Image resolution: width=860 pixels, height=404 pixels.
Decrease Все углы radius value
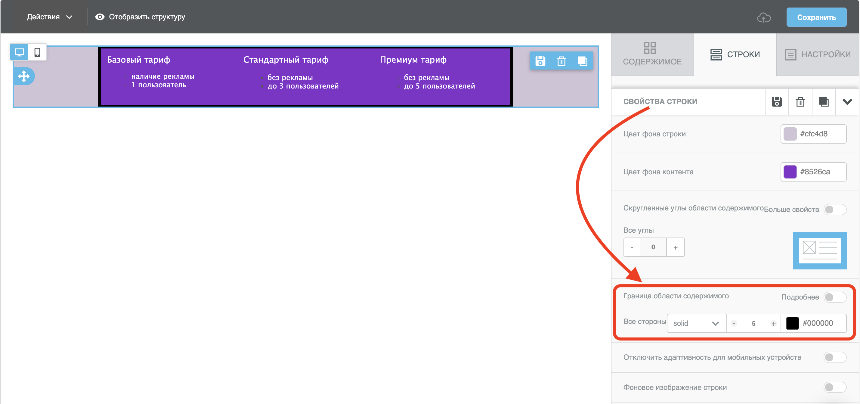pyautogui.click(x=632, y=247)
